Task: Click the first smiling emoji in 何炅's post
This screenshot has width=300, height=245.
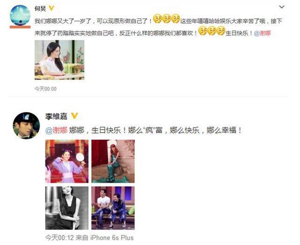Action: 157,19
